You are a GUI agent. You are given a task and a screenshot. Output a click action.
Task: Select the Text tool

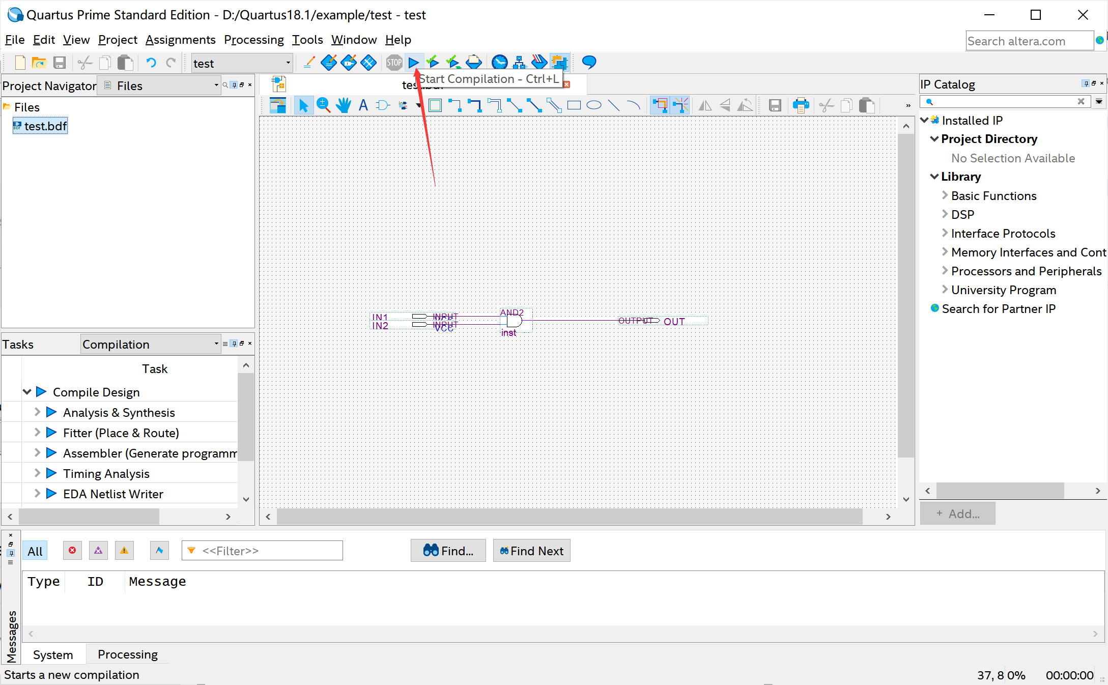tap(363, 105)
